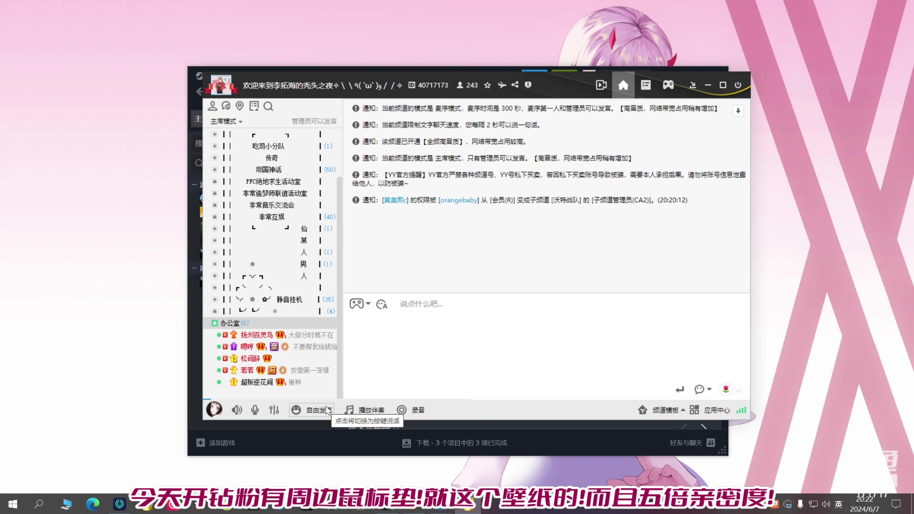
Task: Expand the 传奇 sub-channel
Action: click(x=215, y=158)
